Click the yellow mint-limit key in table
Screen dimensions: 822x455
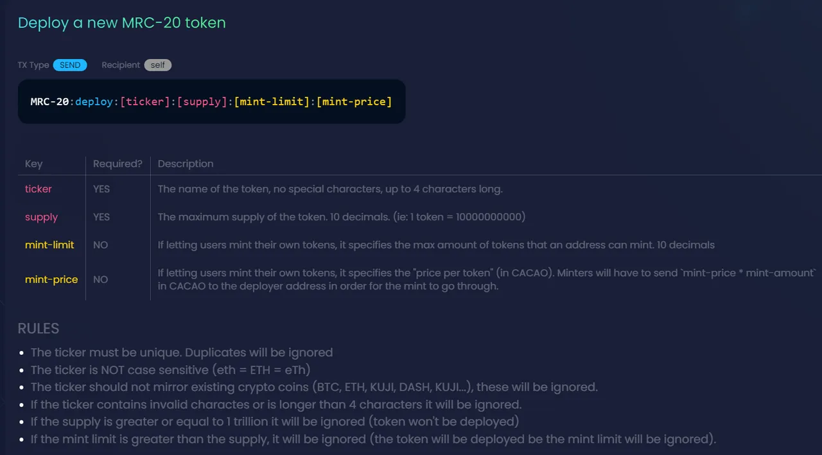coord(49,245)
